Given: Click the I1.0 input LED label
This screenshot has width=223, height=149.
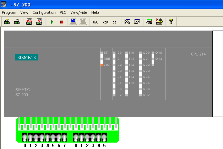Looking at the screenshot, I should pos(131,53).
